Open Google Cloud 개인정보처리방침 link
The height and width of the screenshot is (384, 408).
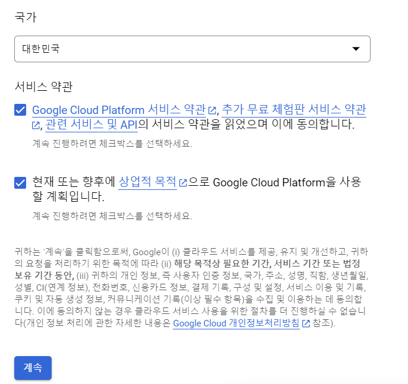[236, 323]
